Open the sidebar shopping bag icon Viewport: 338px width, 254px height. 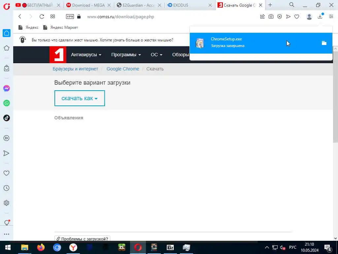(7, 68)
